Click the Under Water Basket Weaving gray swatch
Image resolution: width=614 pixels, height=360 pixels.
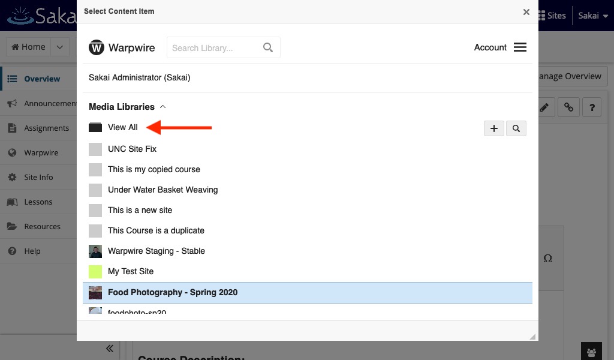click(95, 190)
